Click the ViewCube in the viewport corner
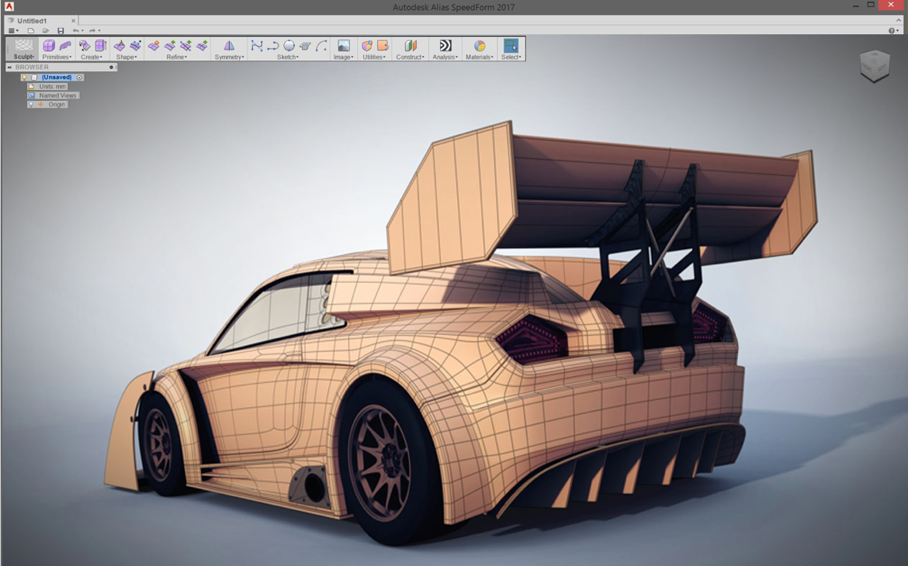 tap(875, 67)
